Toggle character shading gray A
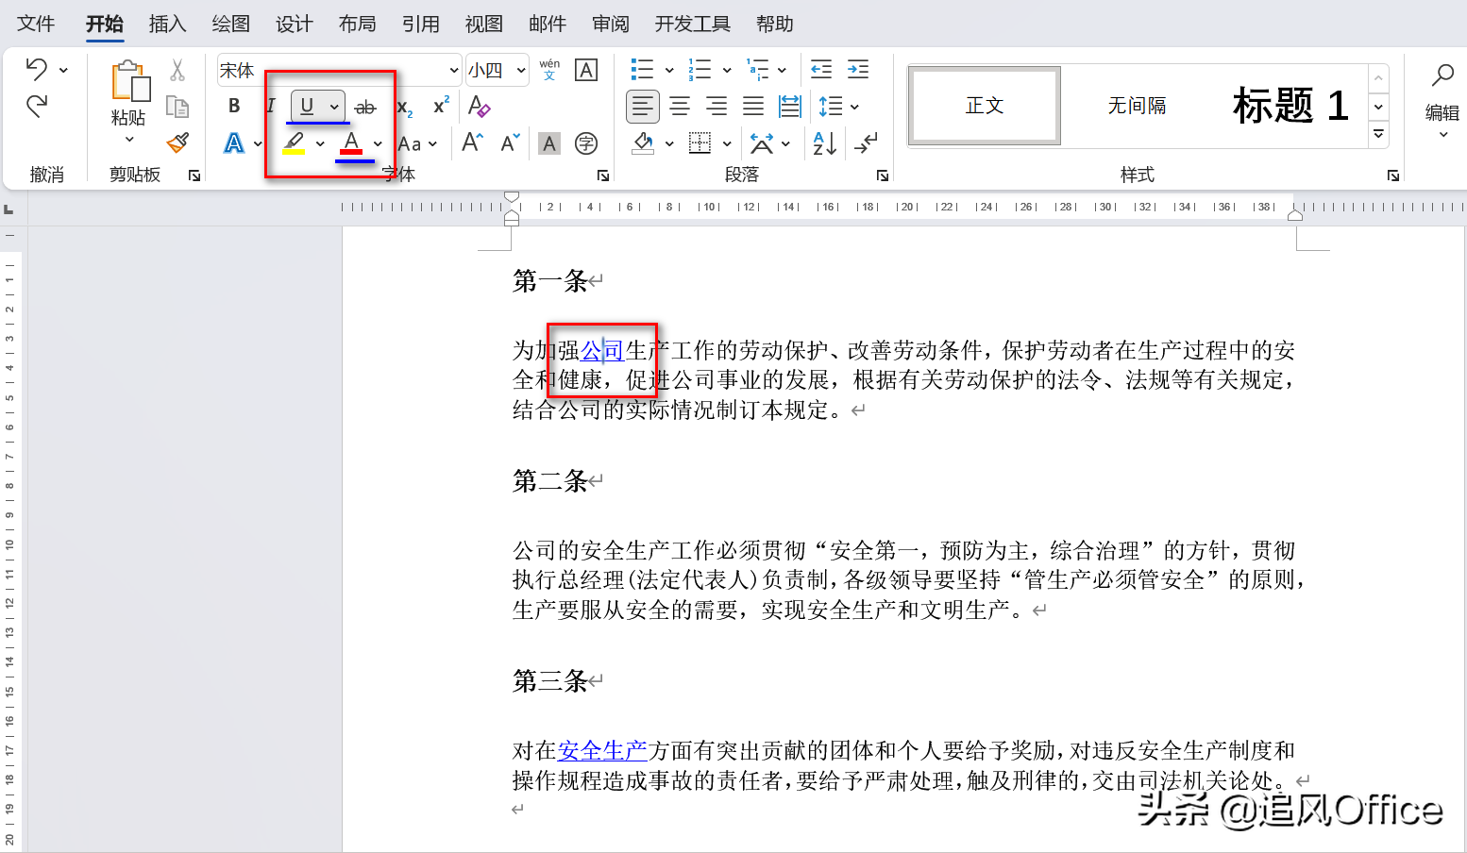 coord(549,143)
